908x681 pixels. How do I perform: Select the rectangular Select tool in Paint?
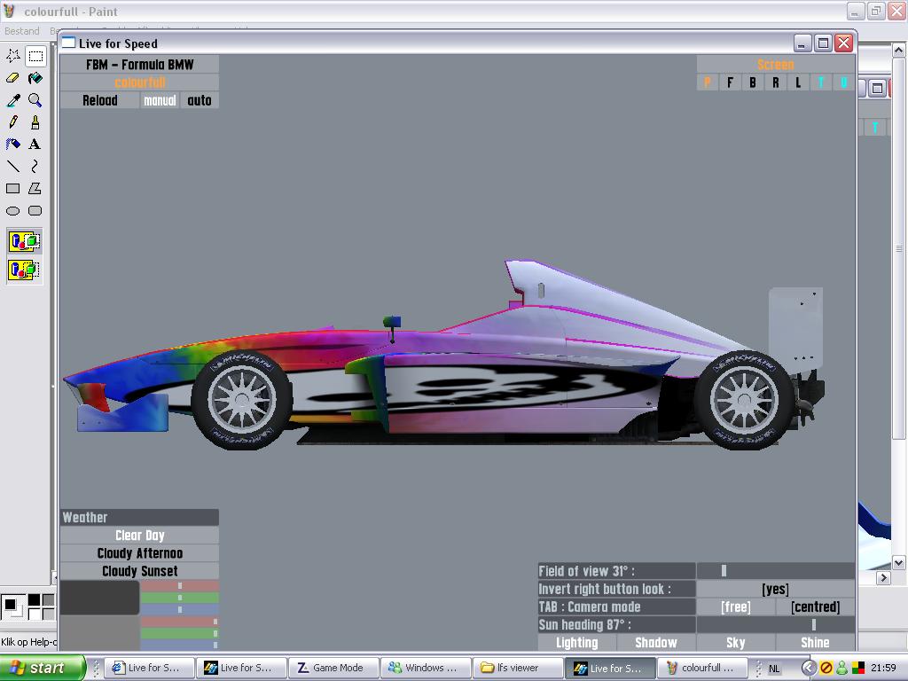(x=35, y=56)
